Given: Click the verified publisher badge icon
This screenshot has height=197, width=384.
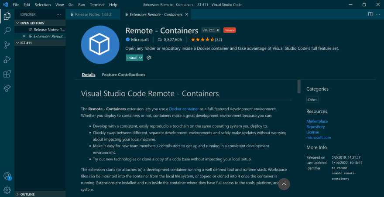Looking at the screenshot, I should pos(127,39).
